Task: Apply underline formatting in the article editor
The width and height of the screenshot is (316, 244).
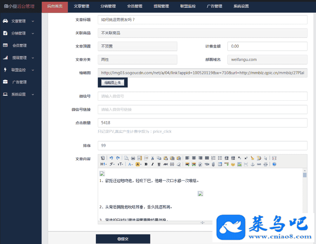Action: pyautogui.click(x=159, y=164)
